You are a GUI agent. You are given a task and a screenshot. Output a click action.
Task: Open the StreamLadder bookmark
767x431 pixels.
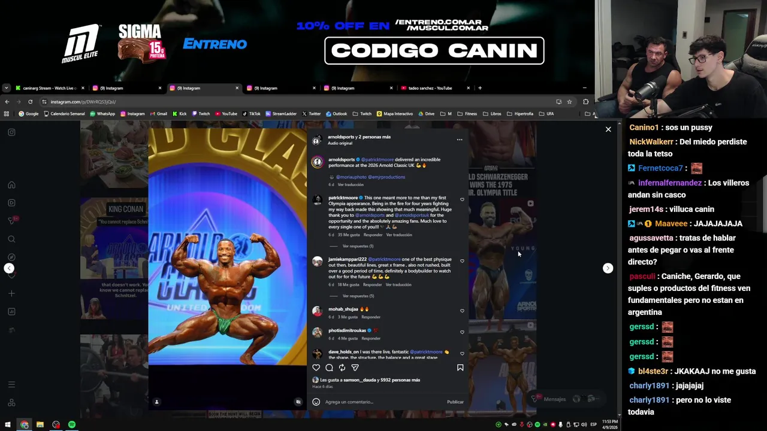click(281, 114)
